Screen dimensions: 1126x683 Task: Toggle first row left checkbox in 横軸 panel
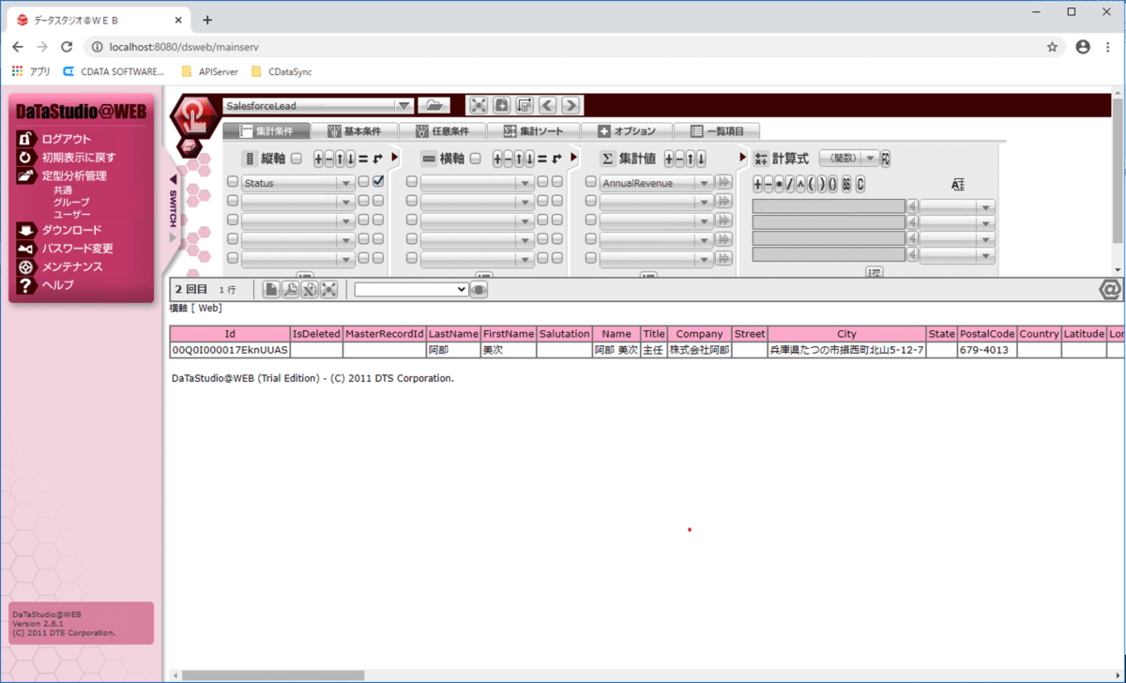click(x=412, y=182)
